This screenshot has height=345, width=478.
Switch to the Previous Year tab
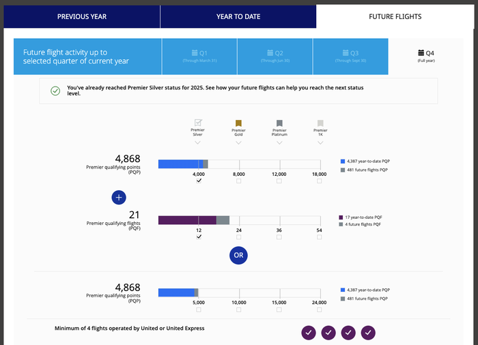(x=82, y=16)
